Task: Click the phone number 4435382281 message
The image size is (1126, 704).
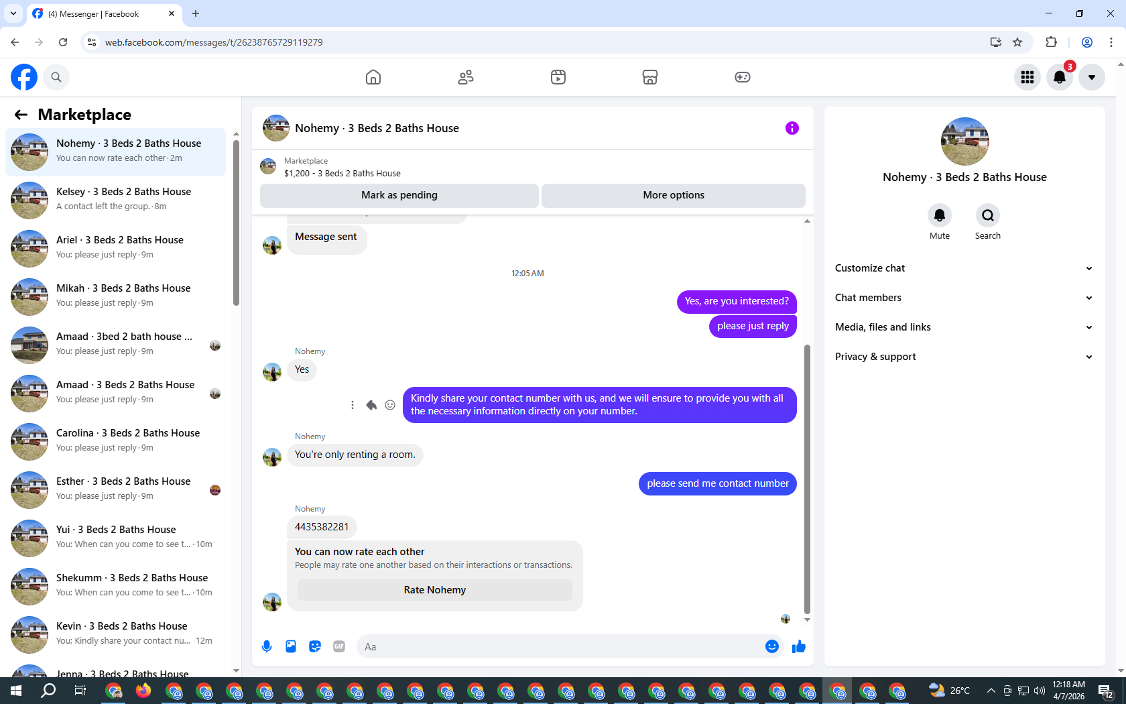Action: [322, 527]
